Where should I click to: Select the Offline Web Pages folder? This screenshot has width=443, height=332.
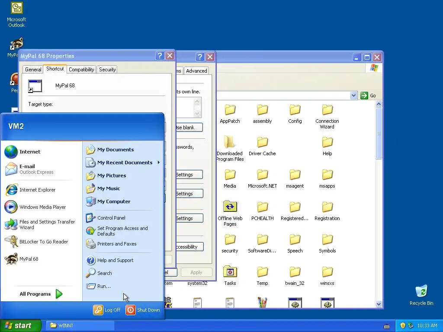coord(230,214)
